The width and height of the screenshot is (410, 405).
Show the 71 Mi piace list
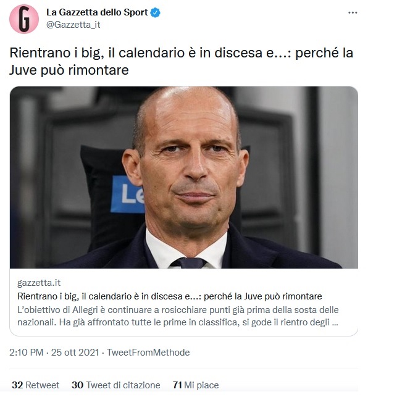(x=196, y=385)
